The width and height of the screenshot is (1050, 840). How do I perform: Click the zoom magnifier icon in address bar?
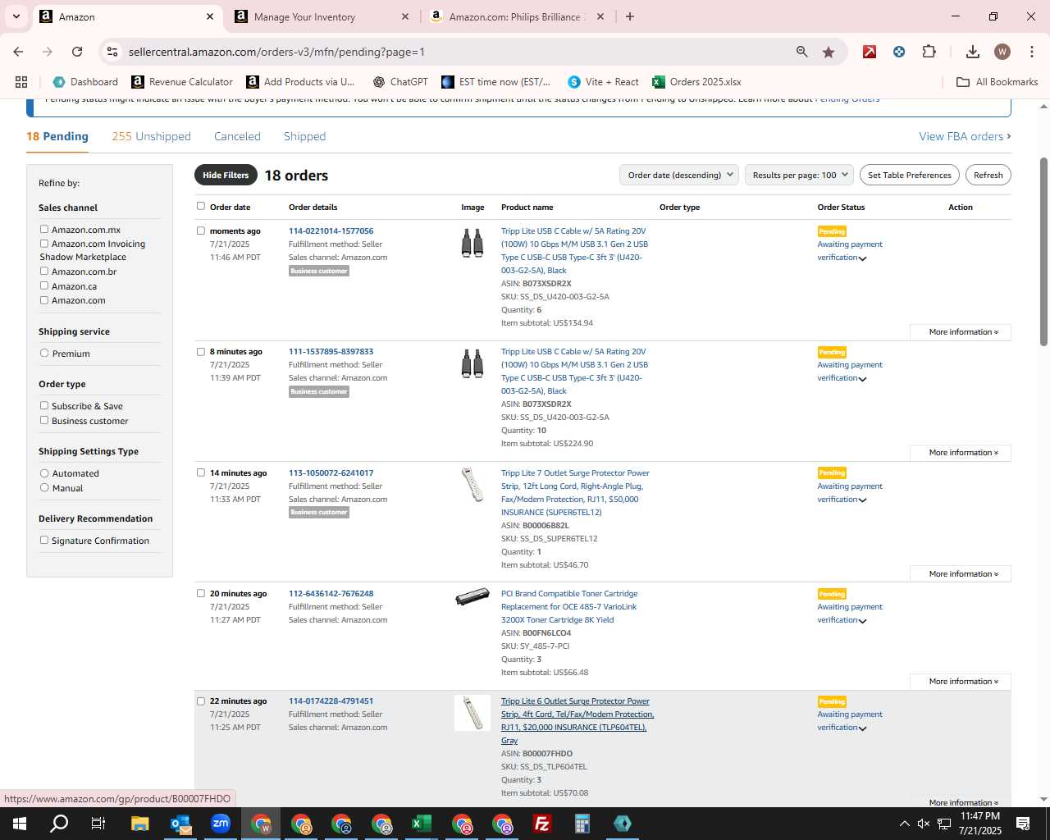(x=801, y=52)
